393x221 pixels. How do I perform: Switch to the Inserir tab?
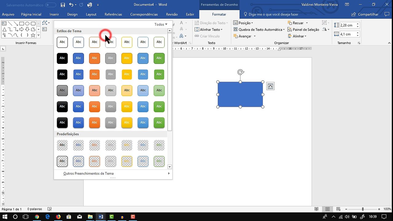[54, 14]
